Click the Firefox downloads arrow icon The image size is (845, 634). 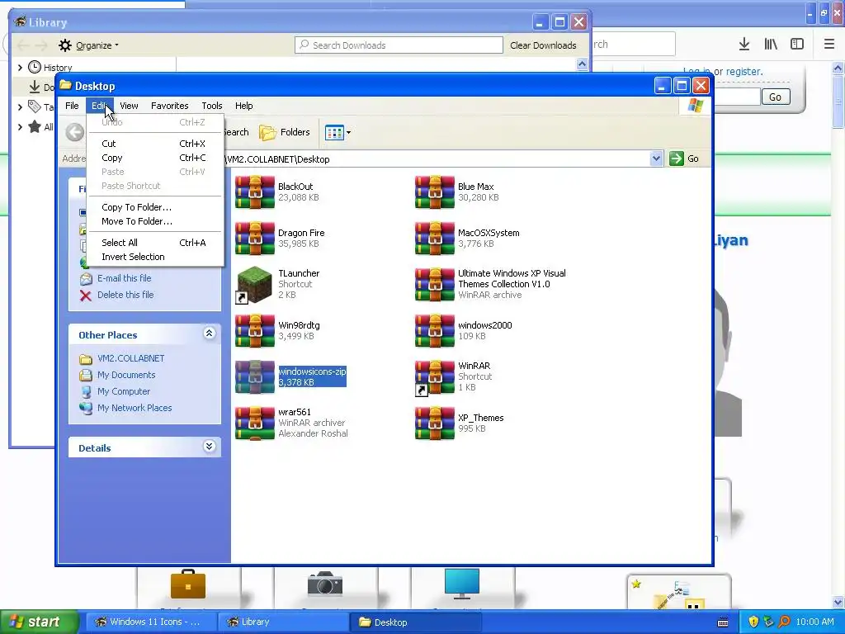tap(744, 45)
